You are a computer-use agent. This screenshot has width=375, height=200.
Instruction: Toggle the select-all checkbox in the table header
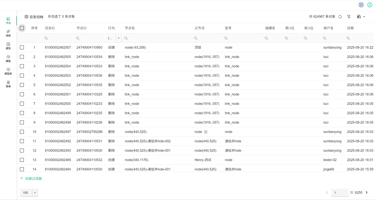22,28
